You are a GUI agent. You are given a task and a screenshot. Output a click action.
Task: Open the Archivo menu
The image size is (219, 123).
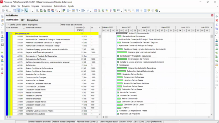(5, 6)
